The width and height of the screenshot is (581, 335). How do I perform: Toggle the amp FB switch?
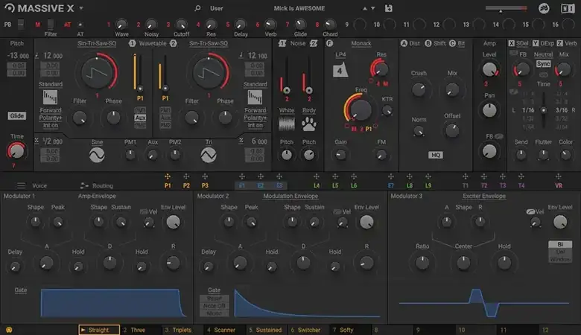click(x=499, y=136)
